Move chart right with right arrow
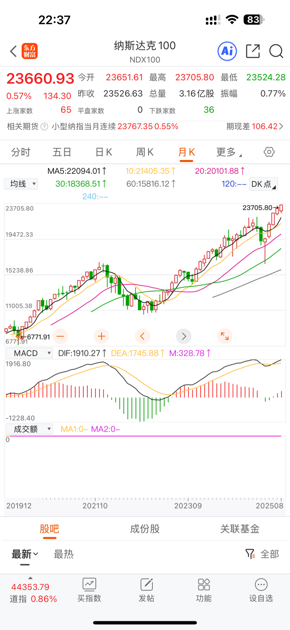 (x=184, y=336)
